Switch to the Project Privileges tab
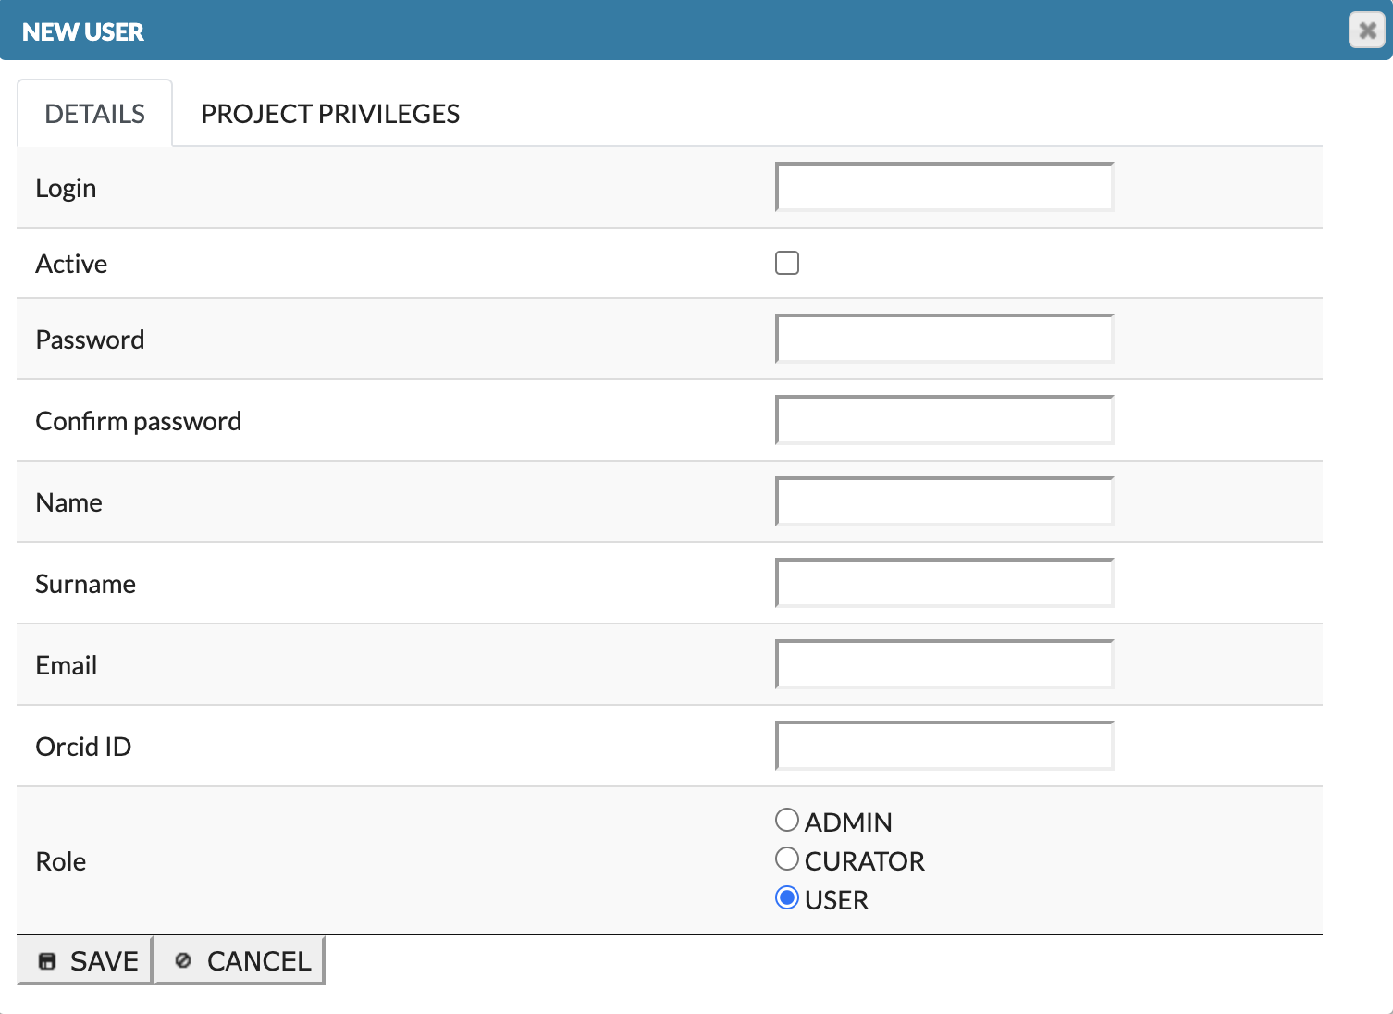1393x1014 pixels. [x=330, y=114]
